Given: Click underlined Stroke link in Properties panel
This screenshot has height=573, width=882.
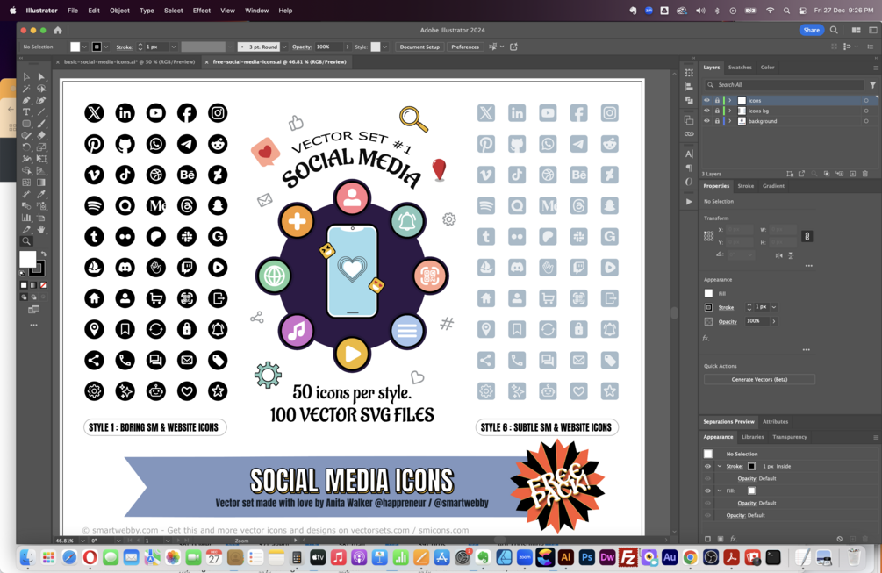Looking at the screenshot, I should point(726,308).
